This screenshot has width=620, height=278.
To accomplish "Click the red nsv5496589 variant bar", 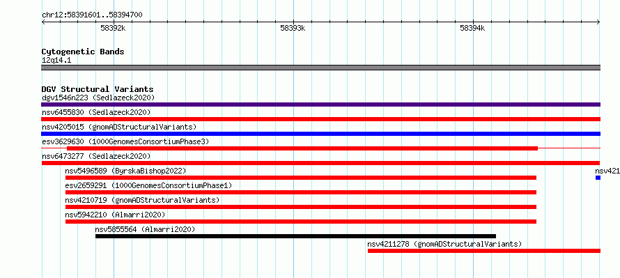I will [x=300, y=178].
